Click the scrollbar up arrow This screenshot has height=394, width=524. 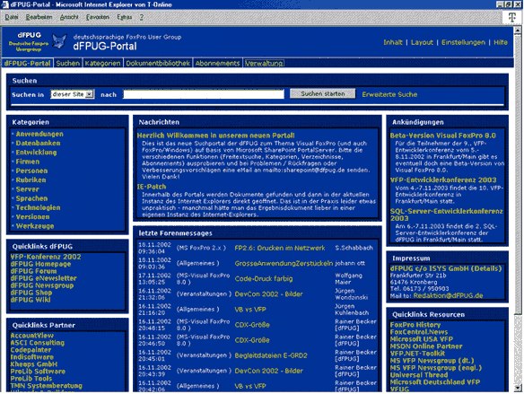point(518,31)
